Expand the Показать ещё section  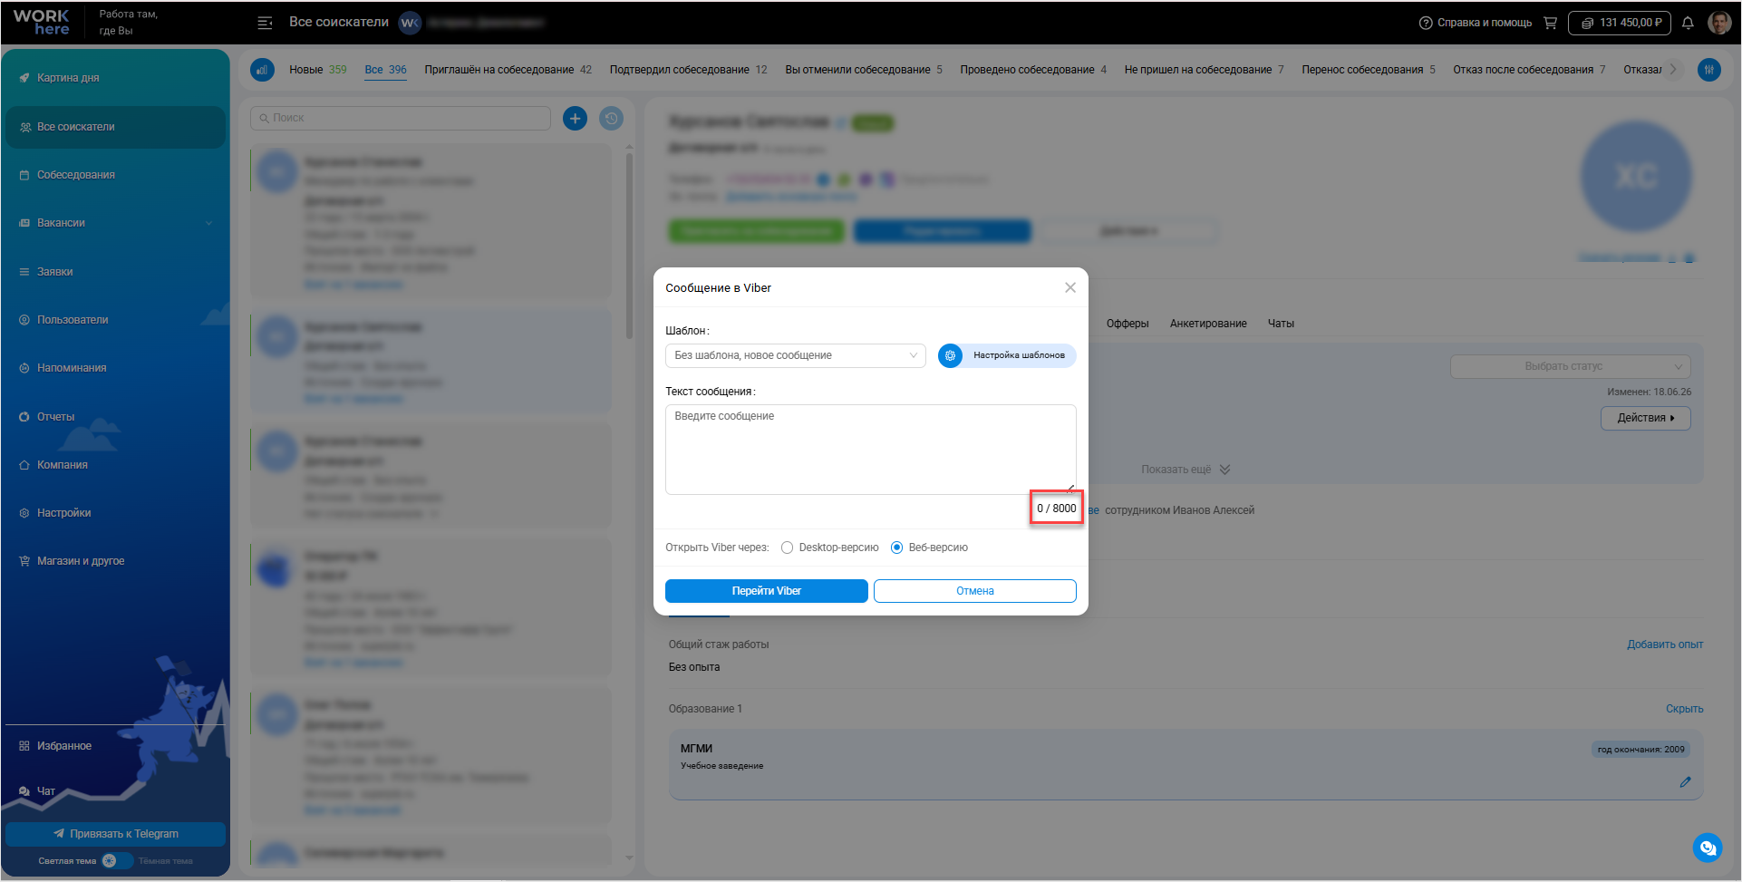point(1185,470)
